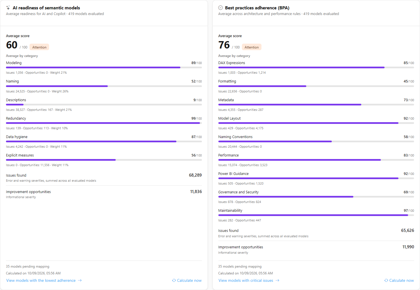Select the Power BI Guidance category label
This screenshot has width=420, height=290.
(x=233, y=174)
